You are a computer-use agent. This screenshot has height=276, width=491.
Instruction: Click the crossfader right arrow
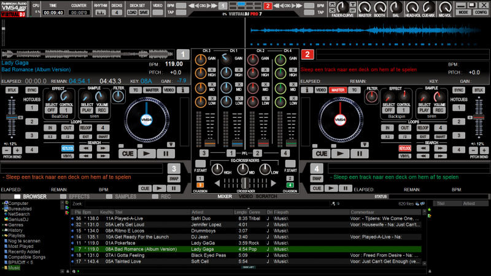coord(273,183)
